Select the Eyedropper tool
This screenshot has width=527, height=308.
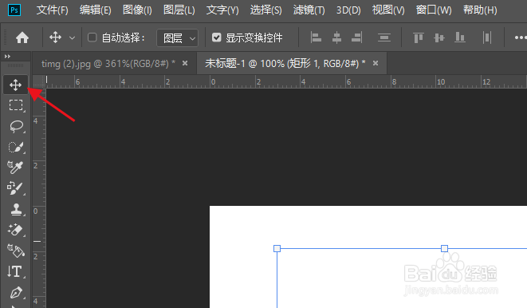click(15, 168)
